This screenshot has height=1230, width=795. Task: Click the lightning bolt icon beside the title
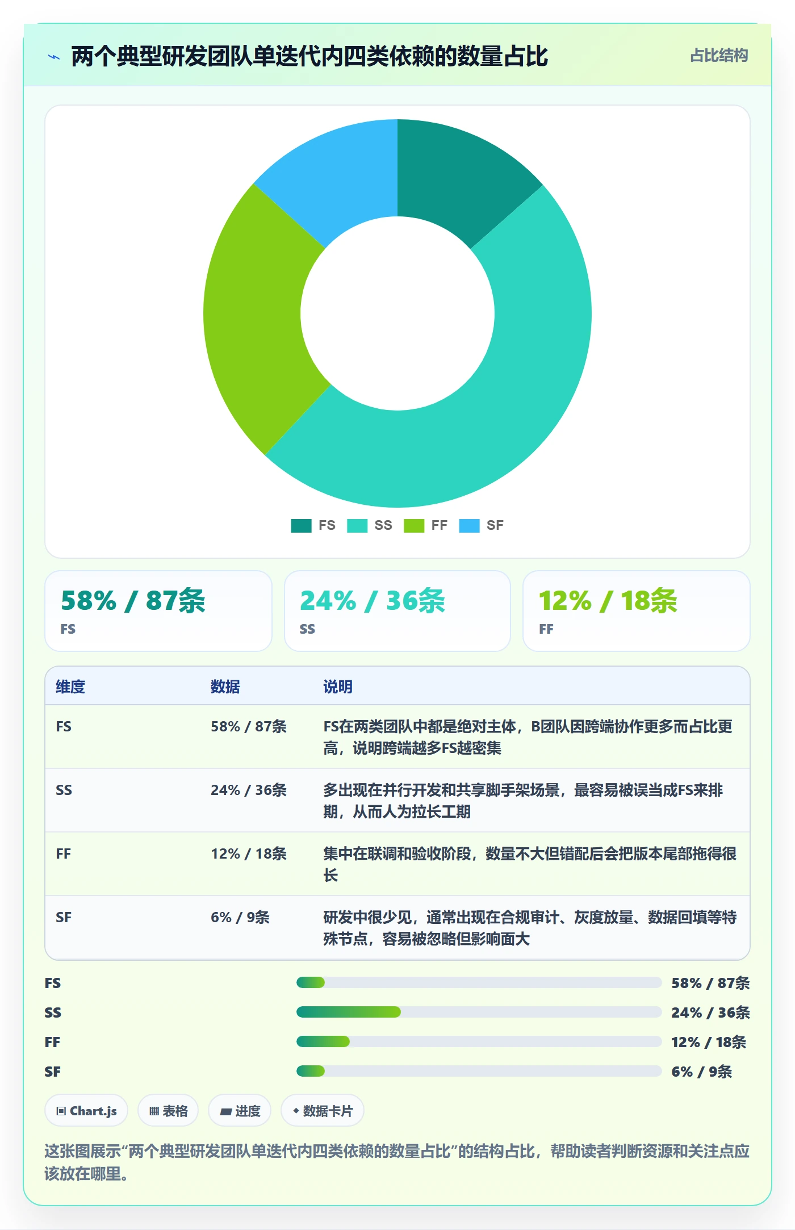[54, 57]
